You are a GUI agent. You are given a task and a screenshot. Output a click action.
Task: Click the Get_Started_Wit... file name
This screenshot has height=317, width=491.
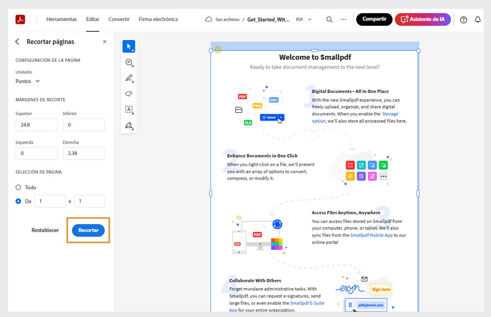(x=269, y=20)
